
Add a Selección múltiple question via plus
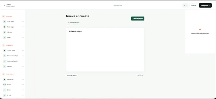click(23, 56)
